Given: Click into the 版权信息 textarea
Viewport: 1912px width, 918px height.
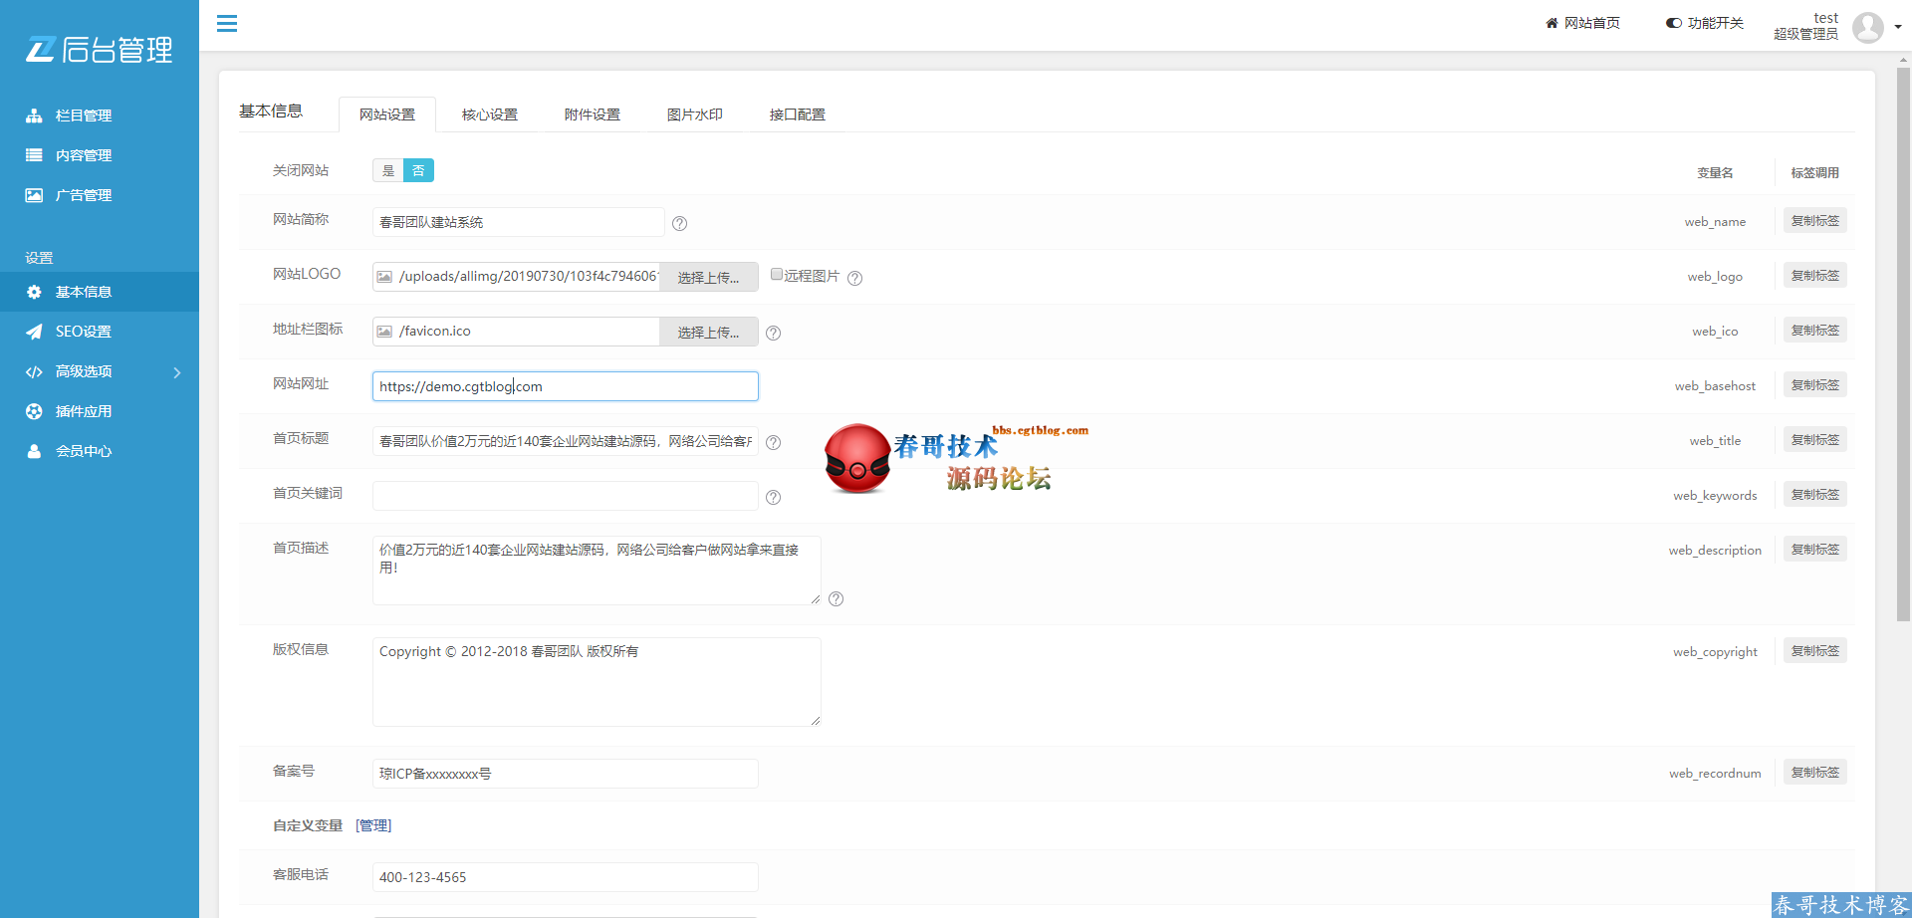Looking at the screenshot, I should point(597,682).
